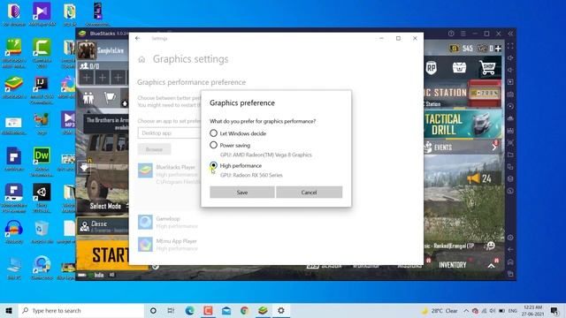
Task: Click the plus icon next to currency
Action: tap(498, 49)
